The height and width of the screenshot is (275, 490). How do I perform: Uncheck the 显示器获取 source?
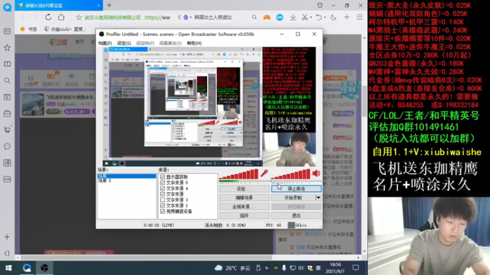coord(162,177)
